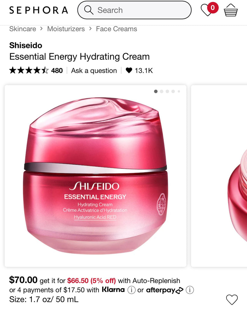
Task: Open the Loves heart icon in header
Action: [206, 10]
